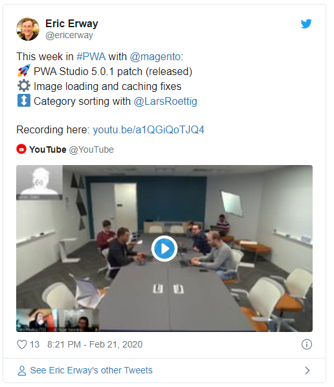
Task: Click the gear emoji before Image loading
Action: [24, 86]
